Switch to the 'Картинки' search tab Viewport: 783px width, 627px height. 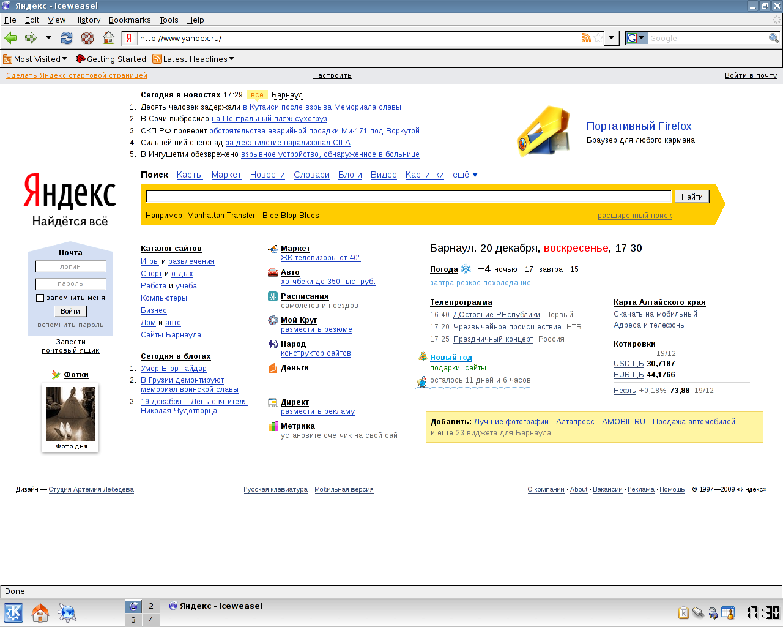pyautogui.click(x=425, y=175)
